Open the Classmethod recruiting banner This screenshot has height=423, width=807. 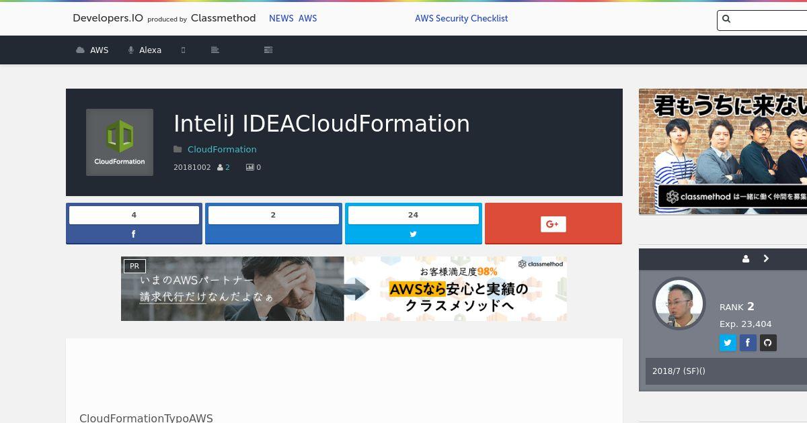point(723,152)
